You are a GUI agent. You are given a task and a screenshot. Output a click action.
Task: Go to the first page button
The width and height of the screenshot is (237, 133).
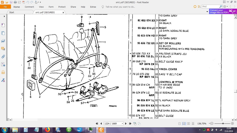pos(97,123)
